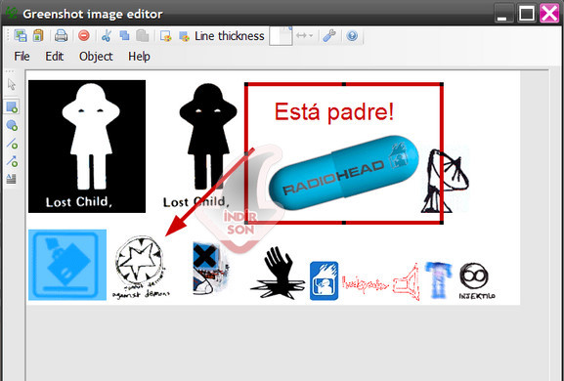Click the Copy image to clipboard icon
The image size is (564, 381).
pos(38,35)
